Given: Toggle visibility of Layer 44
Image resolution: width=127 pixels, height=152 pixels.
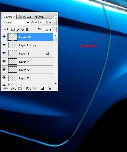Looking at the screenshot, I should pyautogui.click(x=4, y=61).
